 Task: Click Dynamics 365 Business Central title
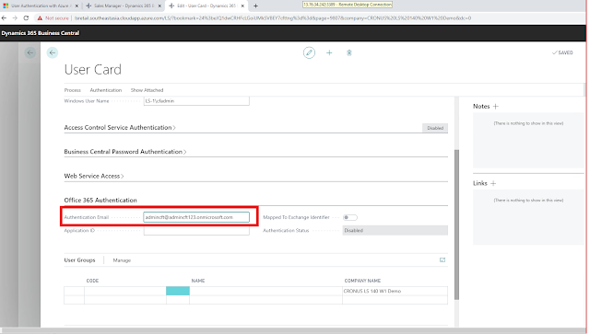pyautogui.click(x=41, y=33)
